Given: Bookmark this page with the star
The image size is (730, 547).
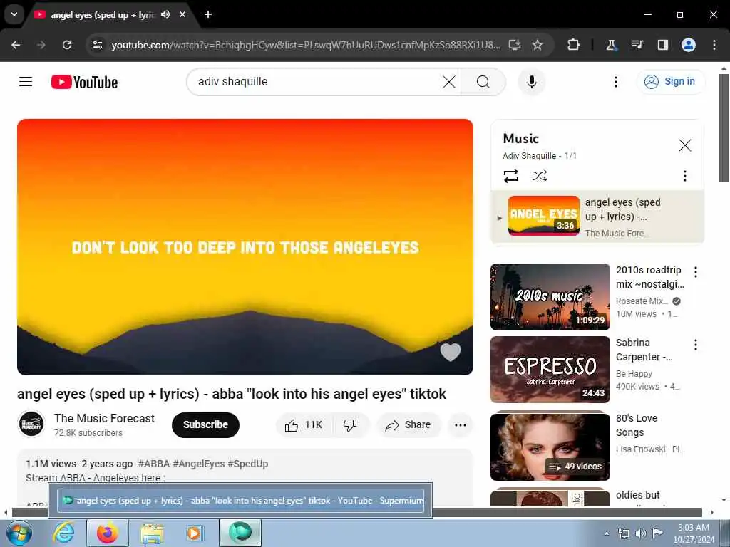Looking at the screenshot, I should 538,45.
